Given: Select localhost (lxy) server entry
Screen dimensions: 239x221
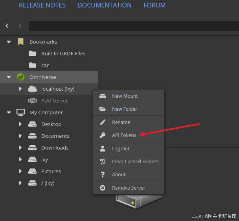Looking at the screenshot, I should pyautogui.click(x=58, y=89).
